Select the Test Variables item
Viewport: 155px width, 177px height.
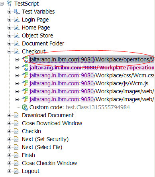(x=38, y=12)
